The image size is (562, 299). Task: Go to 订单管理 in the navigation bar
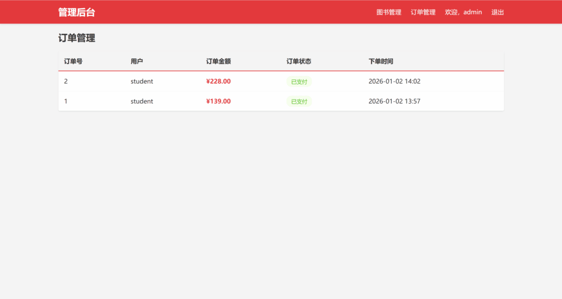point(423,12)
